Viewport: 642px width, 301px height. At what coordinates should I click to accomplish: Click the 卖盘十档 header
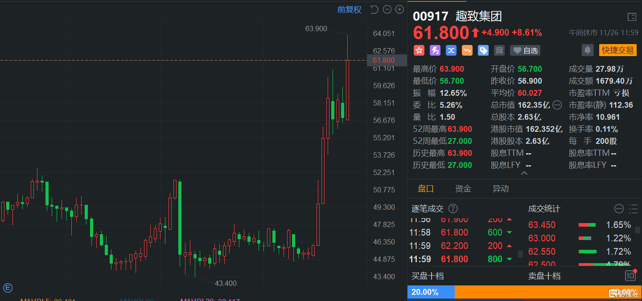coord(544,276)
